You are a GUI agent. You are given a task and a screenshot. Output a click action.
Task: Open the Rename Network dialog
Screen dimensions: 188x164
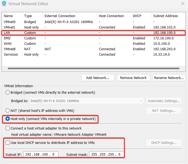169,78
